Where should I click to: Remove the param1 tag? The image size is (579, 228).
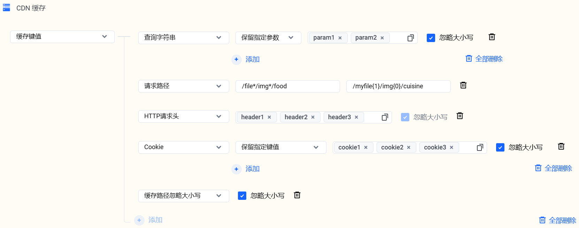(x=340, y=38)
